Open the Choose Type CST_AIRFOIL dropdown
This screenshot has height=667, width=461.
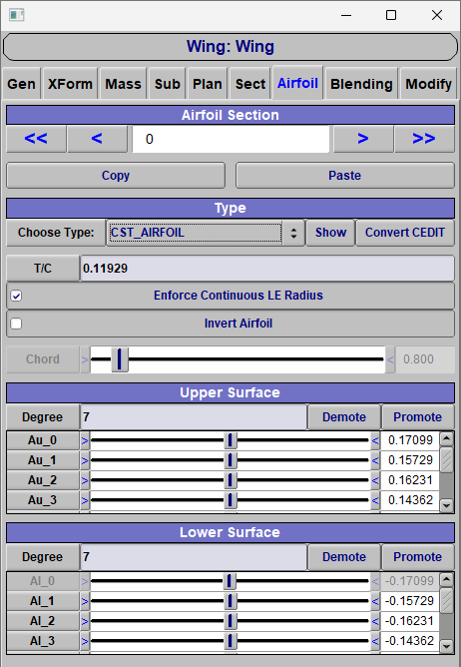point(206,233)
